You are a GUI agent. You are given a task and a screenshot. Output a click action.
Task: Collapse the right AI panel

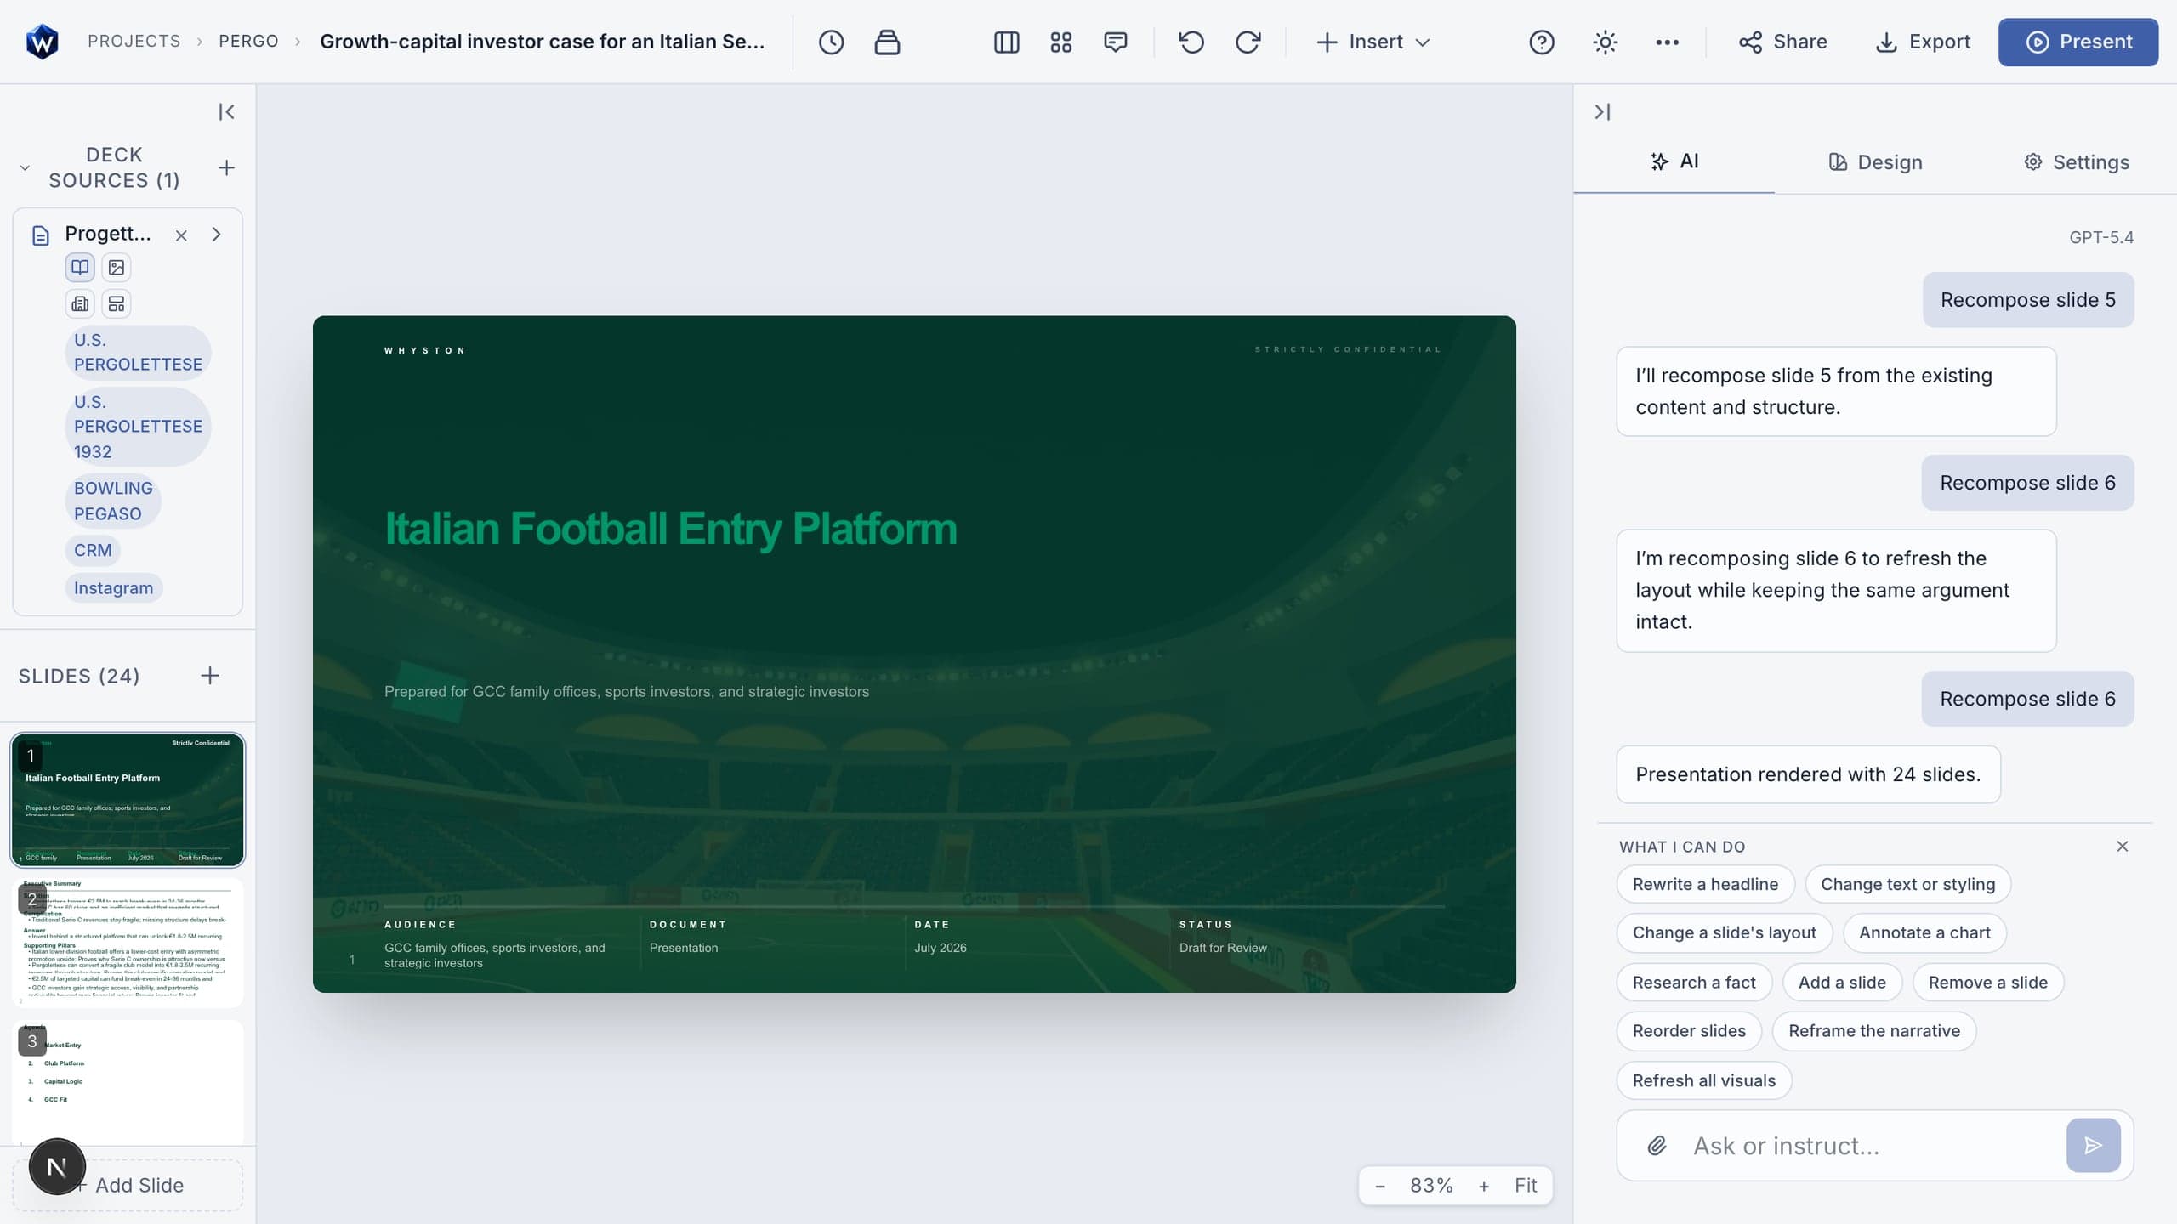pyautogui.click(x=1602, y=111)
